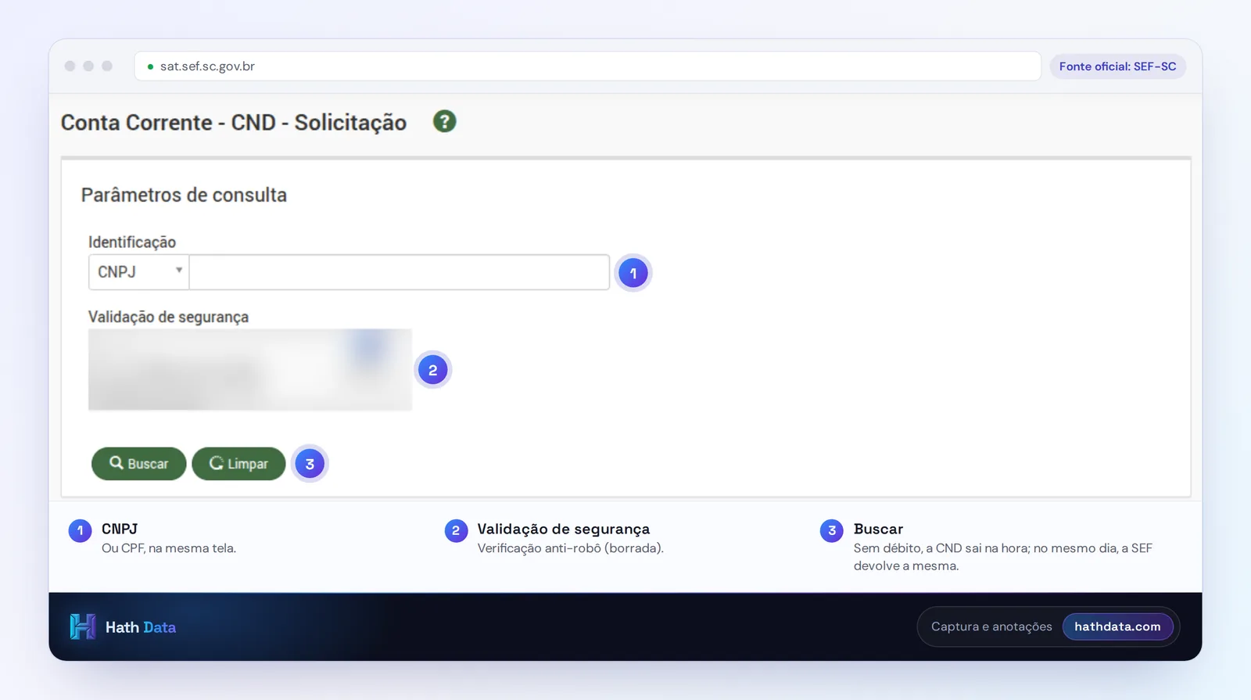This screenshot has width=1251, height=700.
Task: Click the 'Captura e anotações' text
Action: 991,626
